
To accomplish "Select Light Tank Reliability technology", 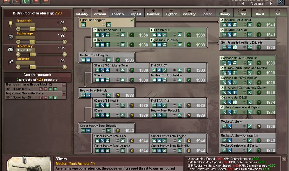I will pyautogui.click(x=178, y=42).
